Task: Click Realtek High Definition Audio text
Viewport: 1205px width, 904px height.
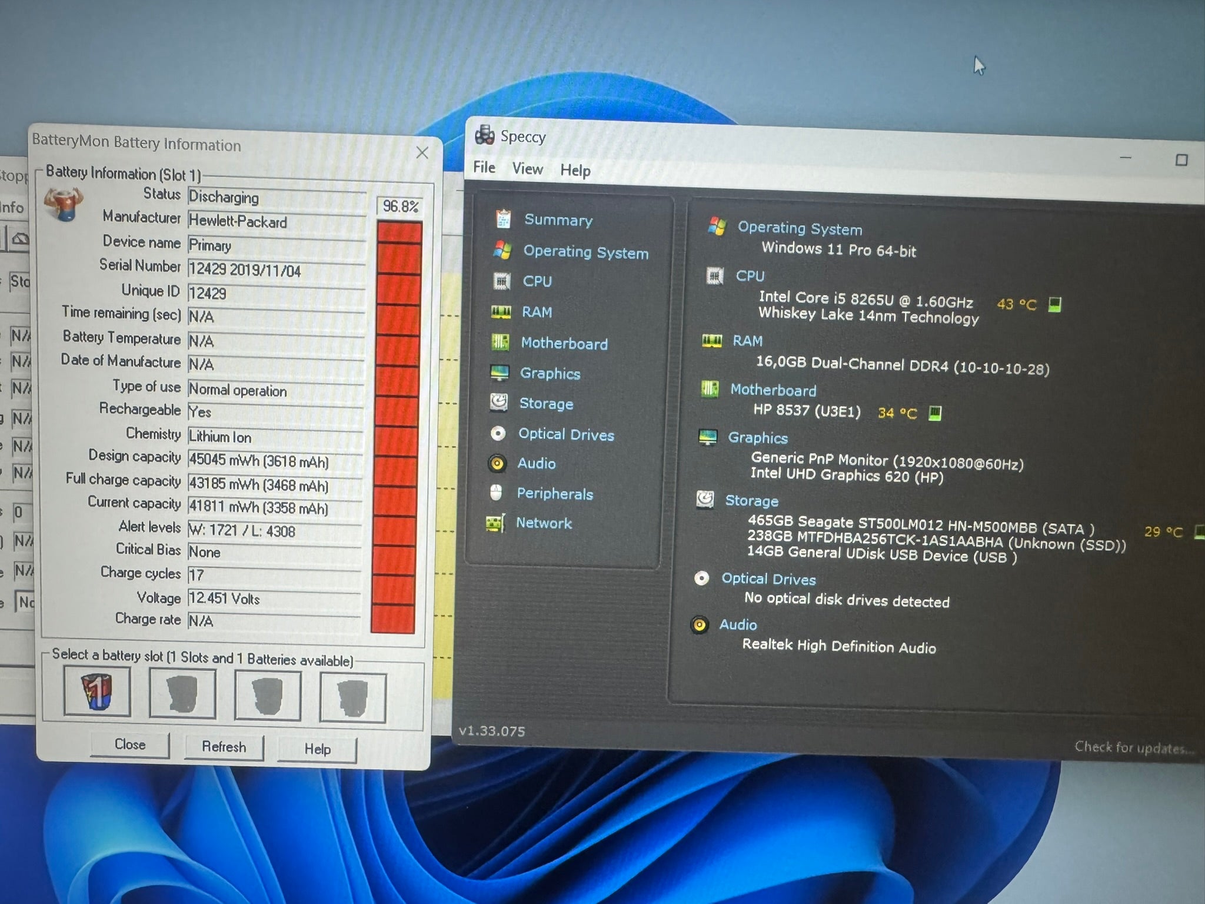Action: coord(839,646)
